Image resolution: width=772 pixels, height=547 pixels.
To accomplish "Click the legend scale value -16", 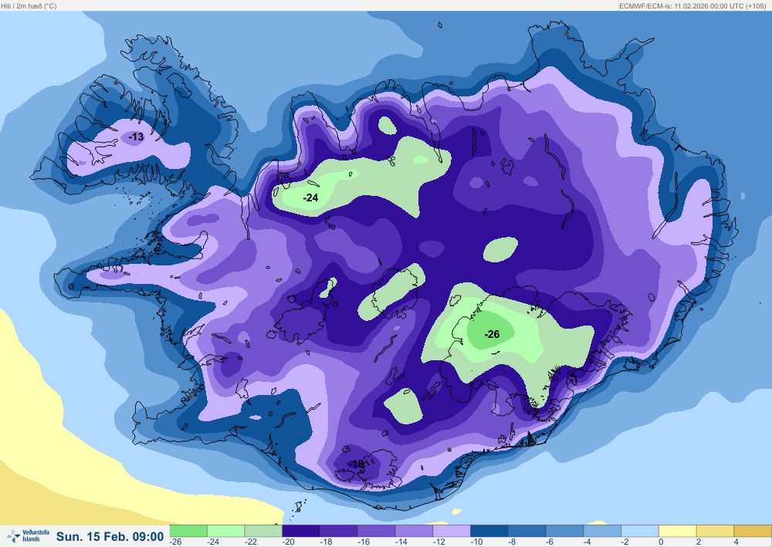I will pyautogui.click(x=364, y=542).
